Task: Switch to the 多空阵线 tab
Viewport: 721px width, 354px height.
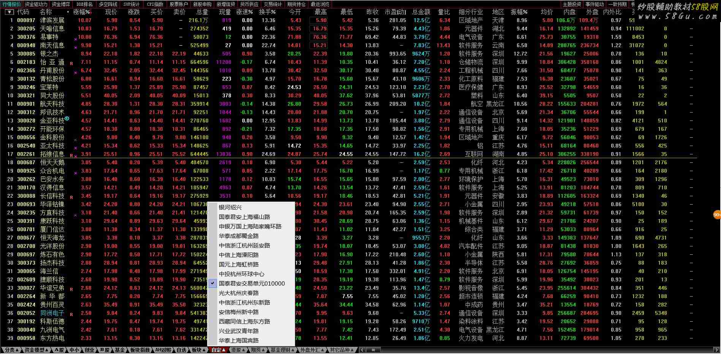Action: [108, 4]
